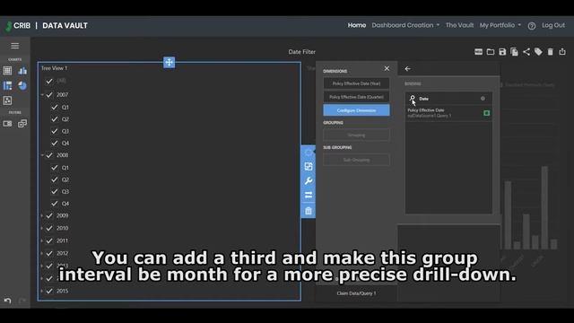Close the Dimensions binding panel
This screenshot has height=323, width=574.
[387, 68]
